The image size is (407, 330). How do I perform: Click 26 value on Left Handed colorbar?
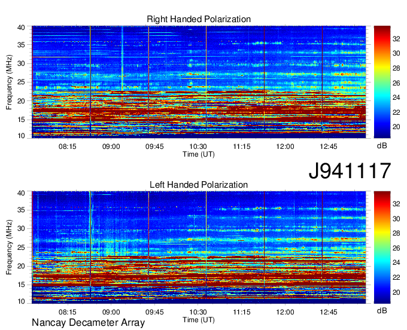pyautogui.click(x=396, y=248)
